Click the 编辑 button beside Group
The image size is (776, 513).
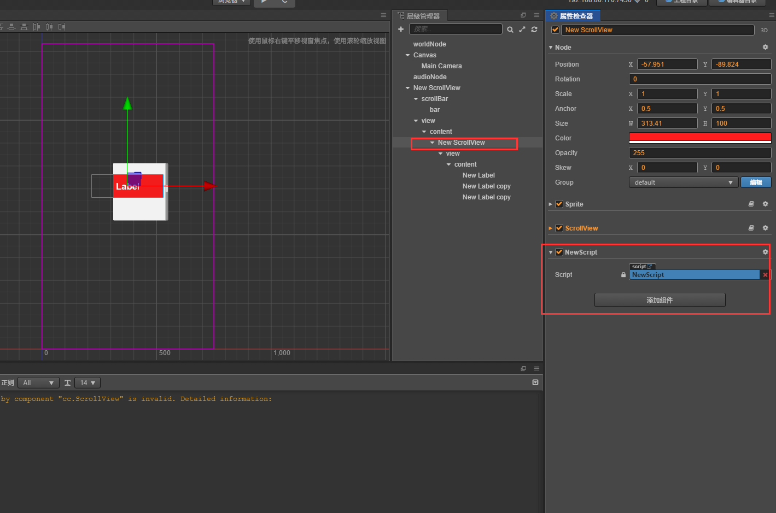[x=756, y=182]
